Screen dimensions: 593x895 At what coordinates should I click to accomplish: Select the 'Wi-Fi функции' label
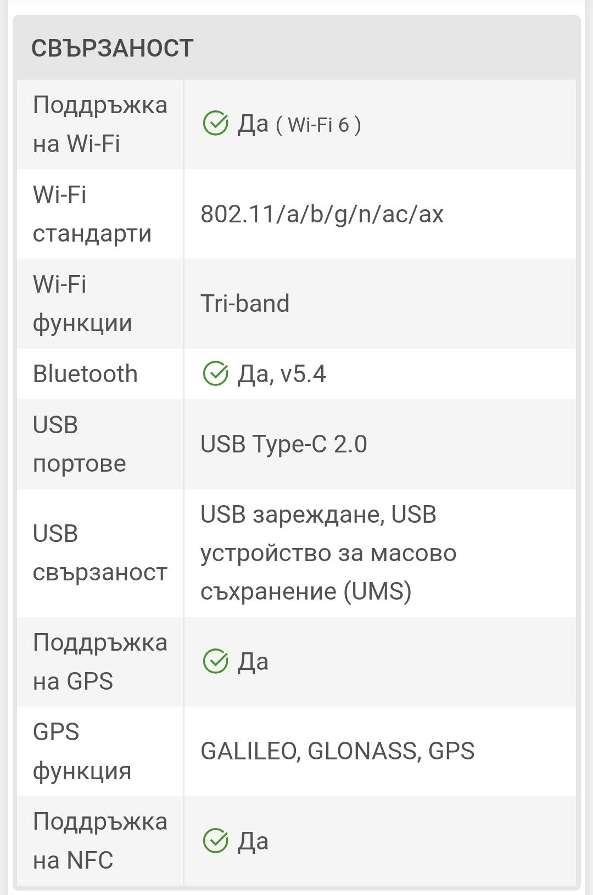82,303
